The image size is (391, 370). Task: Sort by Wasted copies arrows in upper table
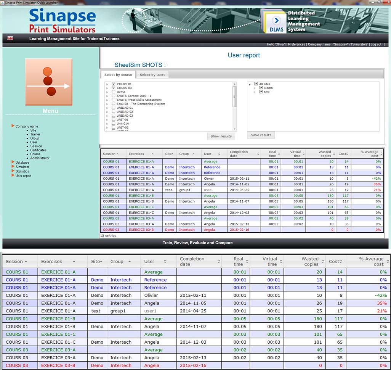(x=334, y=154)
